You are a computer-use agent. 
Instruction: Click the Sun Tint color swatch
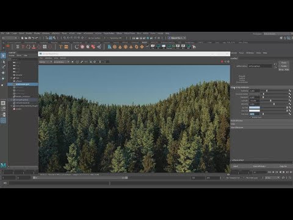(x=255, y=111)
